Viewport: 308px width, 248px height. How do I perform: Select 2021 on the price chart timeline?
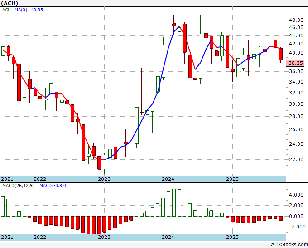click(7, 179)
